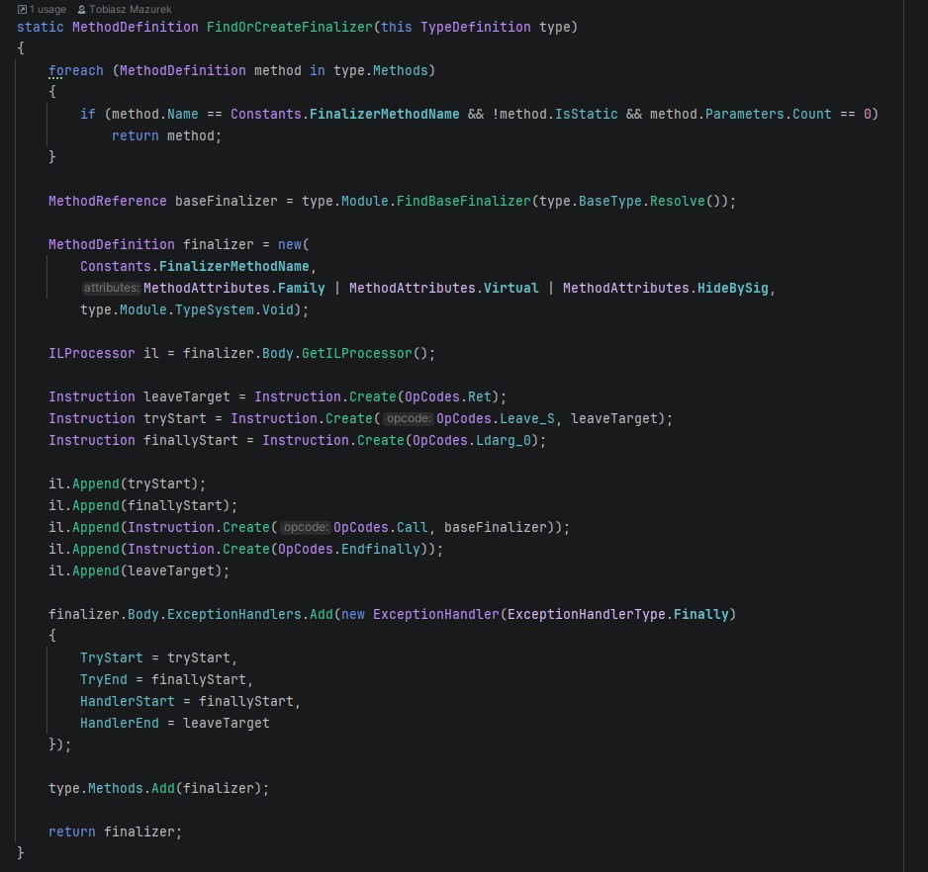Click the MethodReference type name
928x872 pixels.
(x=107, y=201)
